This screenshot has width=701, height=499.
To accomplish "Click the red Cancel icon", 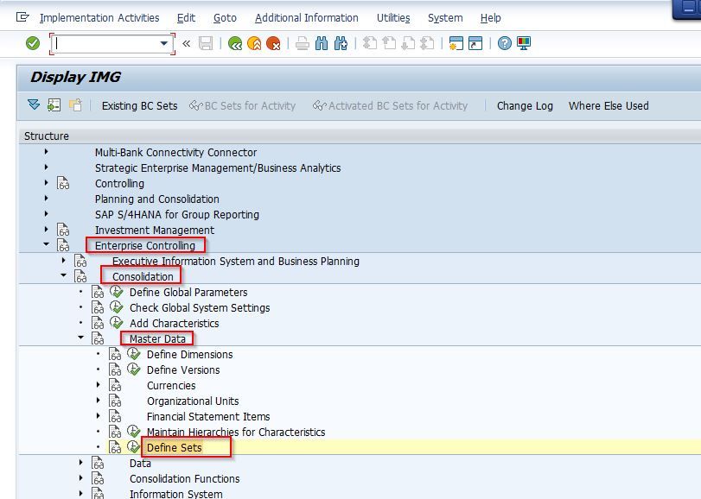I will (x=273, y=43).
